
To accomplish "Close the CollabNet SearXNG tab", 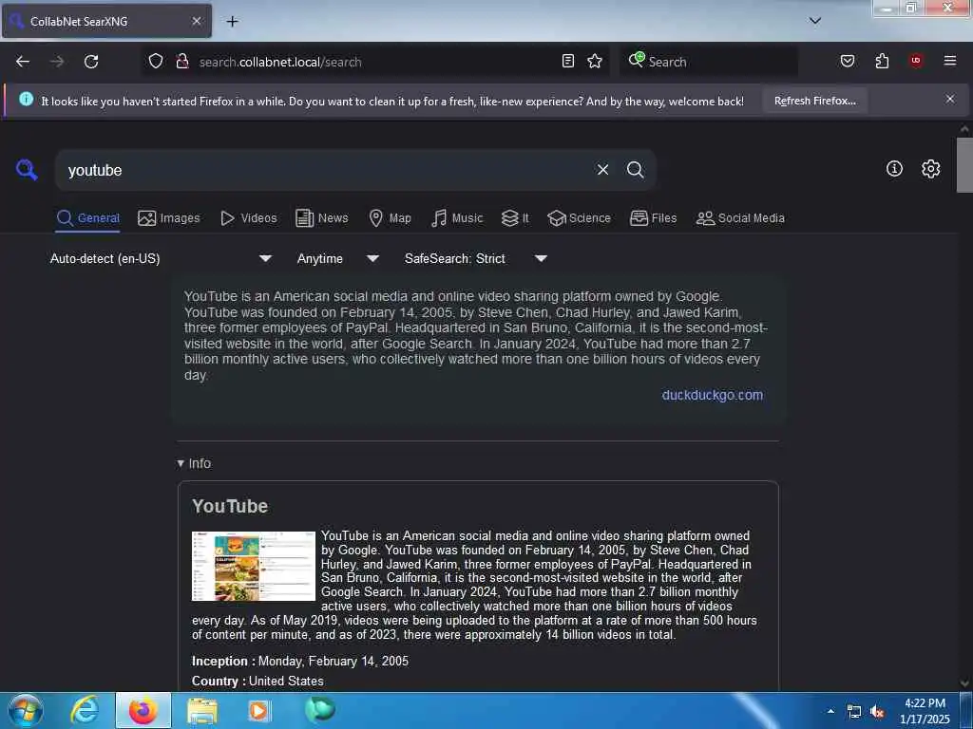I will click(x=196, y=21).
